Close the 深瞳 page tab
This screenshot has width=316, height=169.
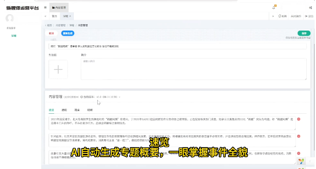(70, 16)
